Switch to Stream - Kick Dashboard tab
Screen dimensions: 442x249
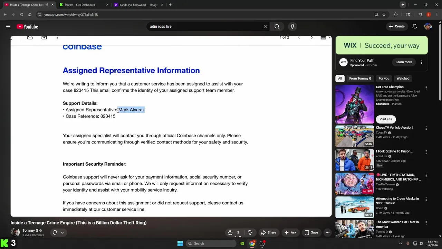tap(83, 5)
